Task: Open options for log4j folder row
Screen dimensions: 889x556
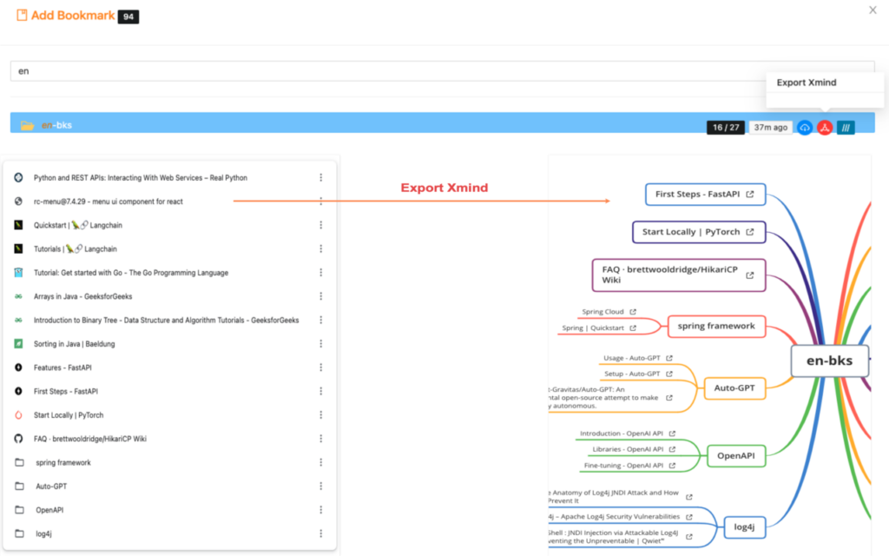Action: (321, 534)
